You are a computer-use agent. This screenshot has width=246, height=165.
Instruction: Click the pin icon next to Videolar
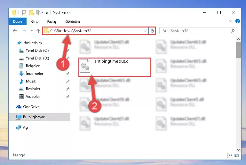67,97
